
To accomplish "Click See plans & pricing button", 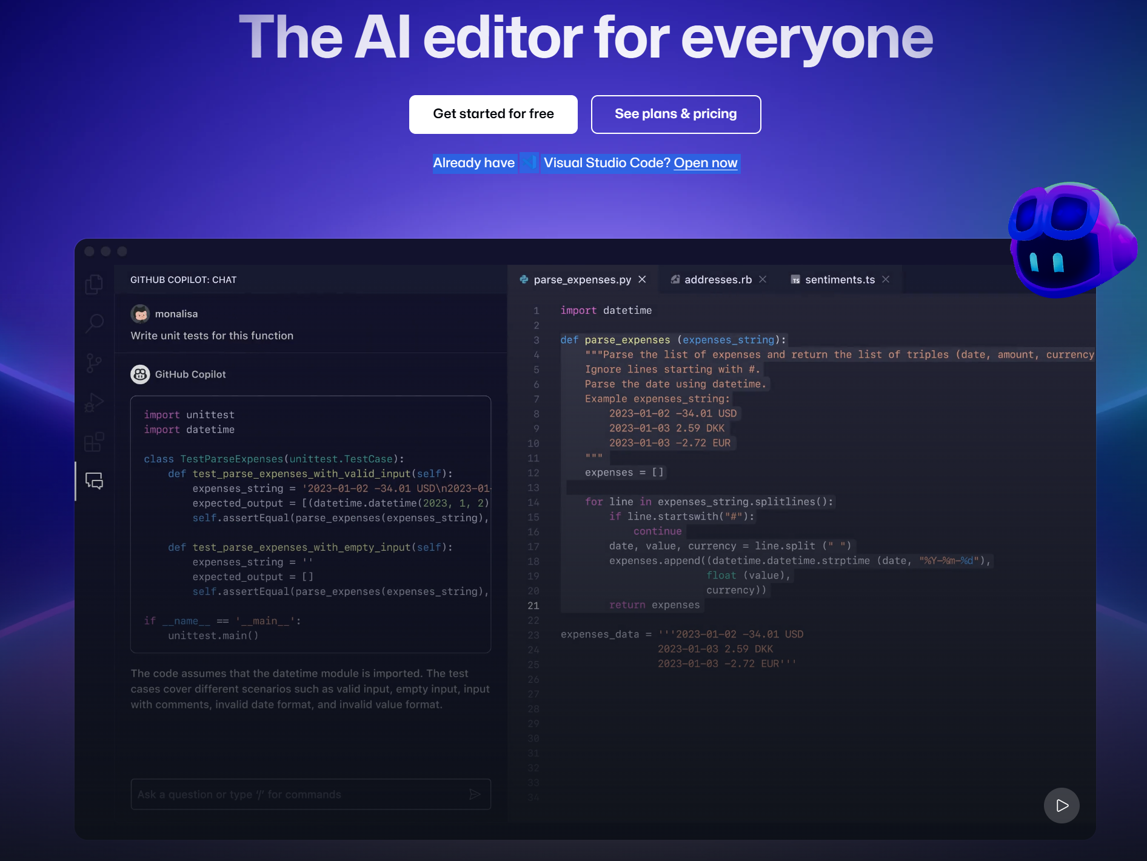I will (x=676, y=115).
